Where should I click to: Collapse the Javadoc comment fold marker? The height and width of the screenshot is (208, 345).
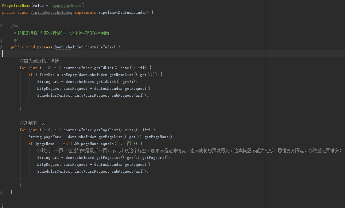[1, 26]
